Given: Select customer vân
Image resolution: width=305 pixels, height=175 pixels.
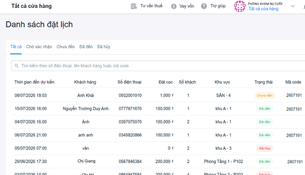Looking at the screenshot, I should point(86,149).
